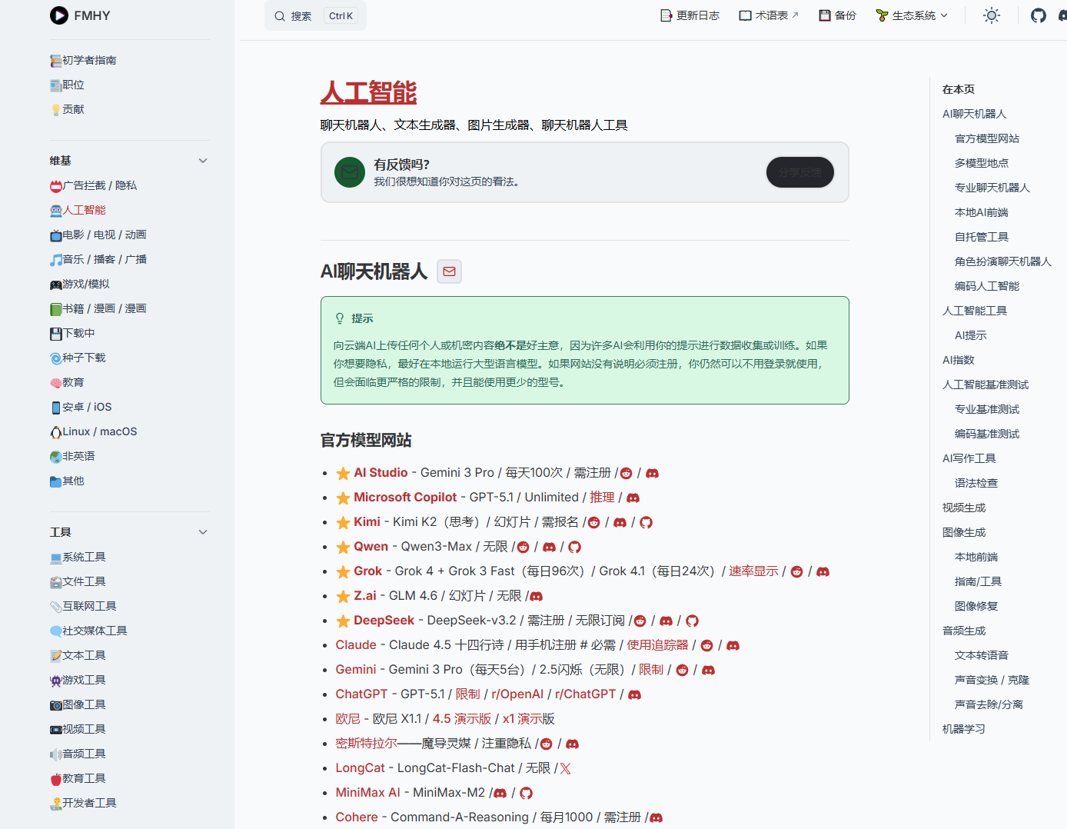
Task: Click the GitHub icon next to MiniMax AI
Action: [x=526, y=793]
